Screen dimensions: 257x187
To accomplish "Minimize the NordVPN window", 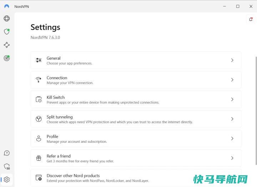I will pyautogui.click(x=225, y=6).
